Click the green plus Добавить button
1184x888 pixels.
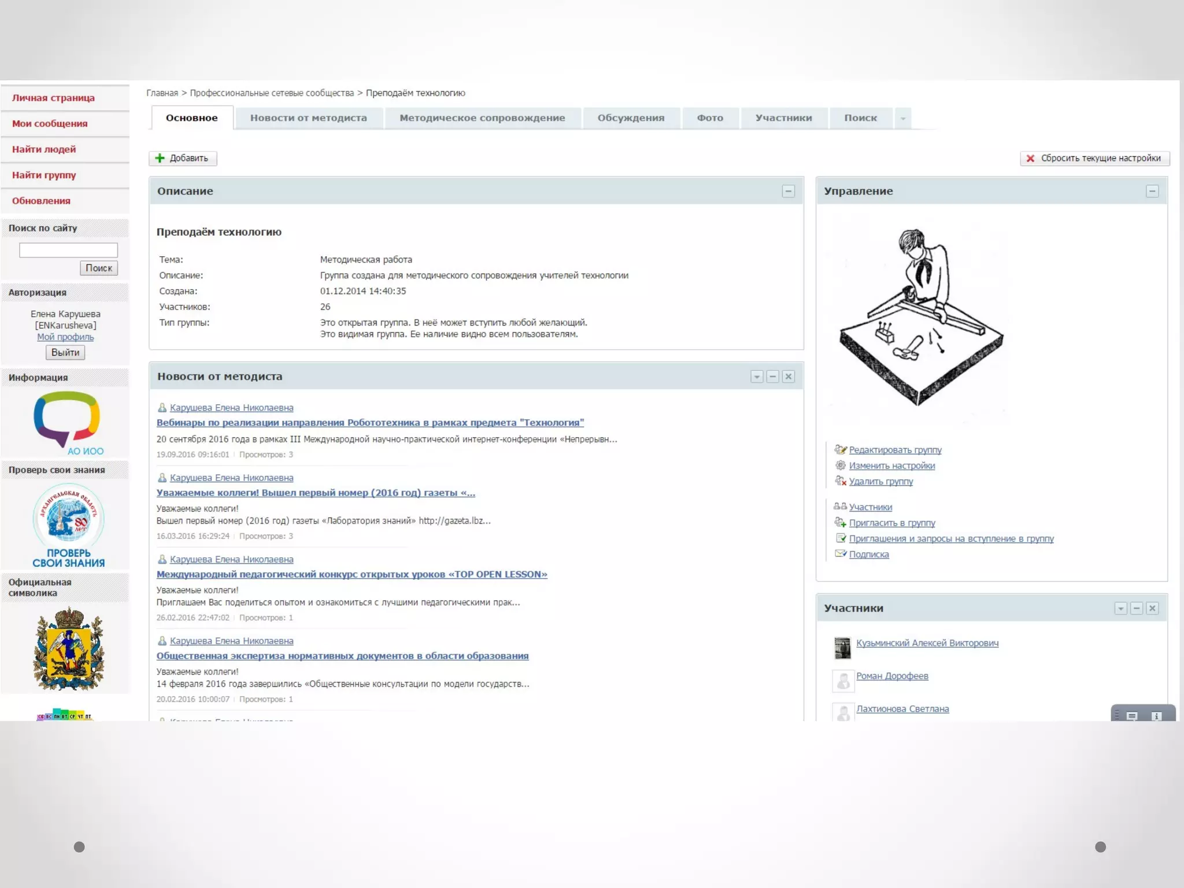click(x=183, y=158)
